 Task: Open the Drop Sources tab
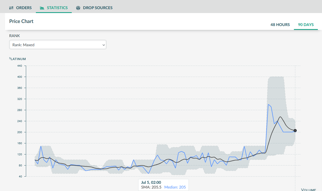point(94,8)
